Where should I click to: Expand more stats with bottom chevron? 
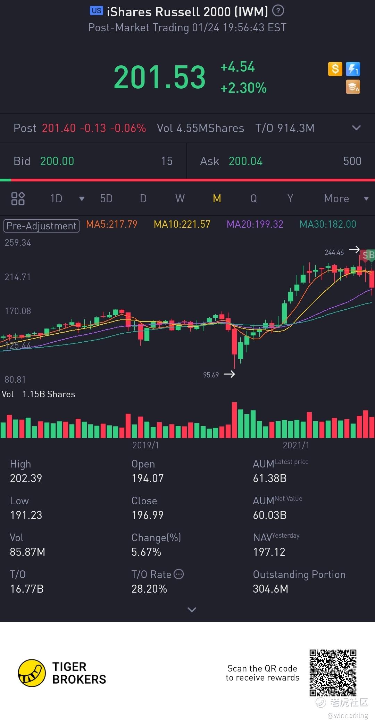192,610
